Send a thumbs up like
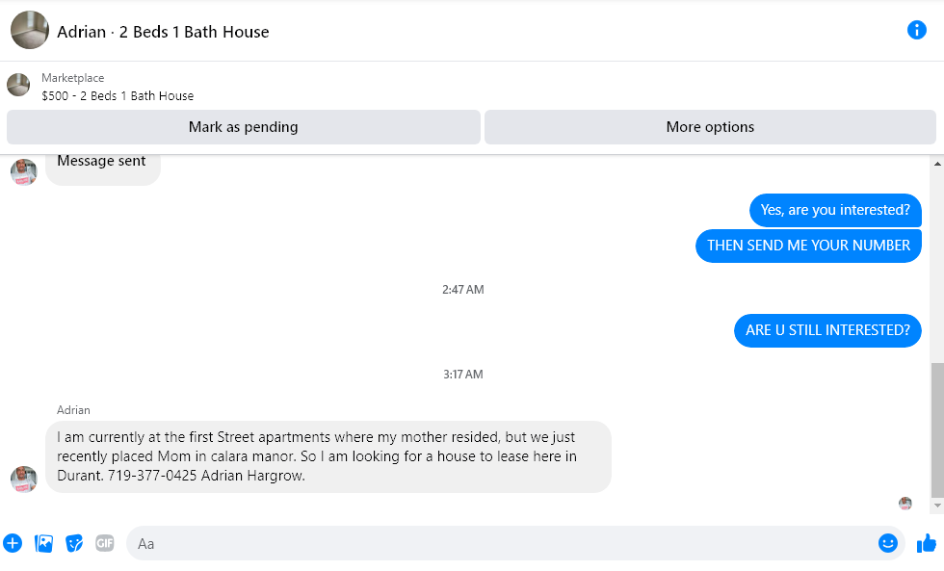Screen dimensions: 944x571 pos(927,543)
